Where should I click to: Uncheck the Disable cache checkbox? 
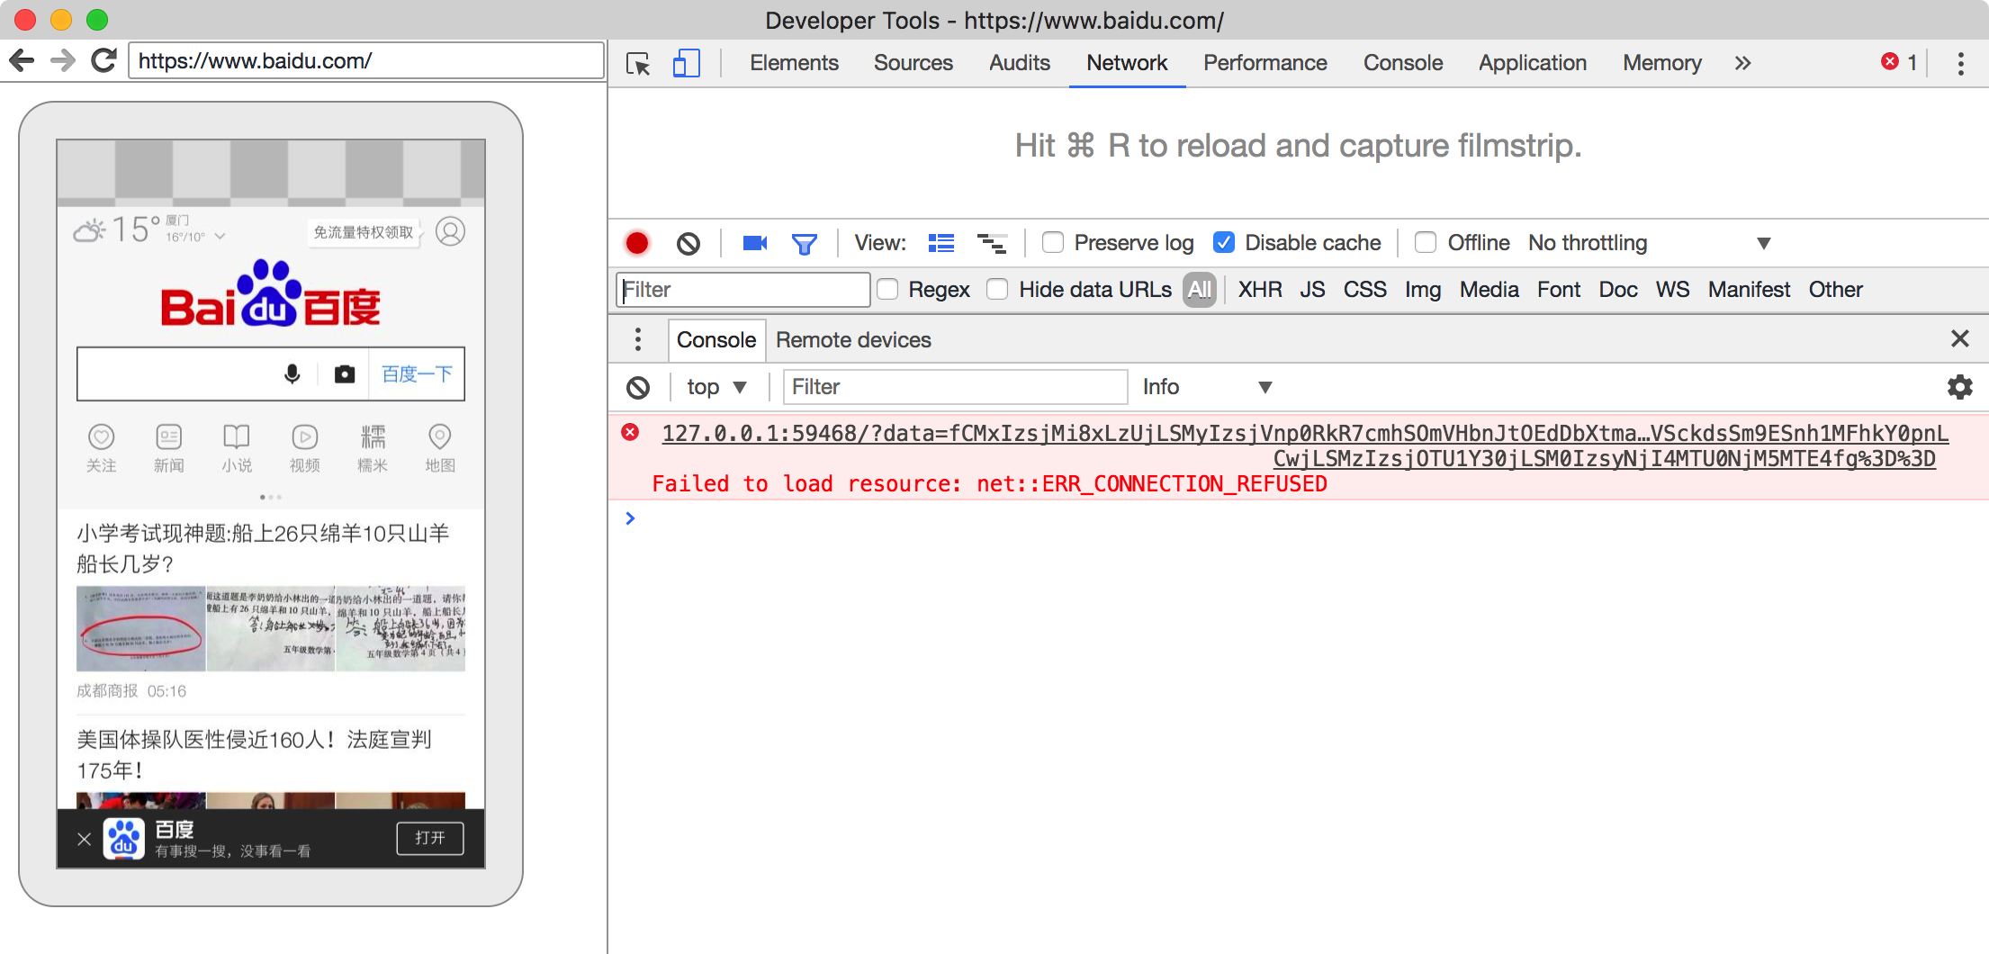point(1224,243)
